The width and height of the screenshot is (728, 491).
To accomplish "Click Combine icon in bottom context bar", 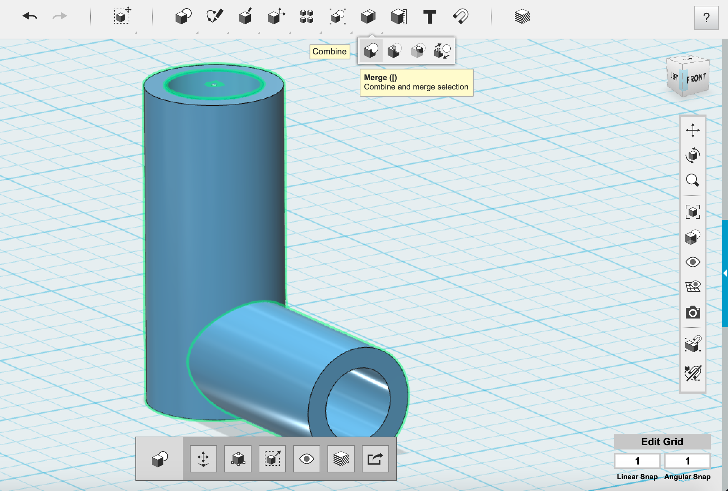I will (x=159, y=459).
